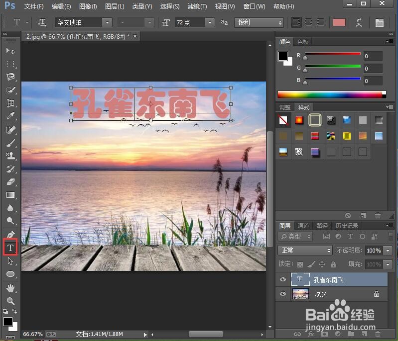Open the fill 填充 dropdown arrow
The height and width of the screenshot is (341, 398).
[x=388, y=264]
